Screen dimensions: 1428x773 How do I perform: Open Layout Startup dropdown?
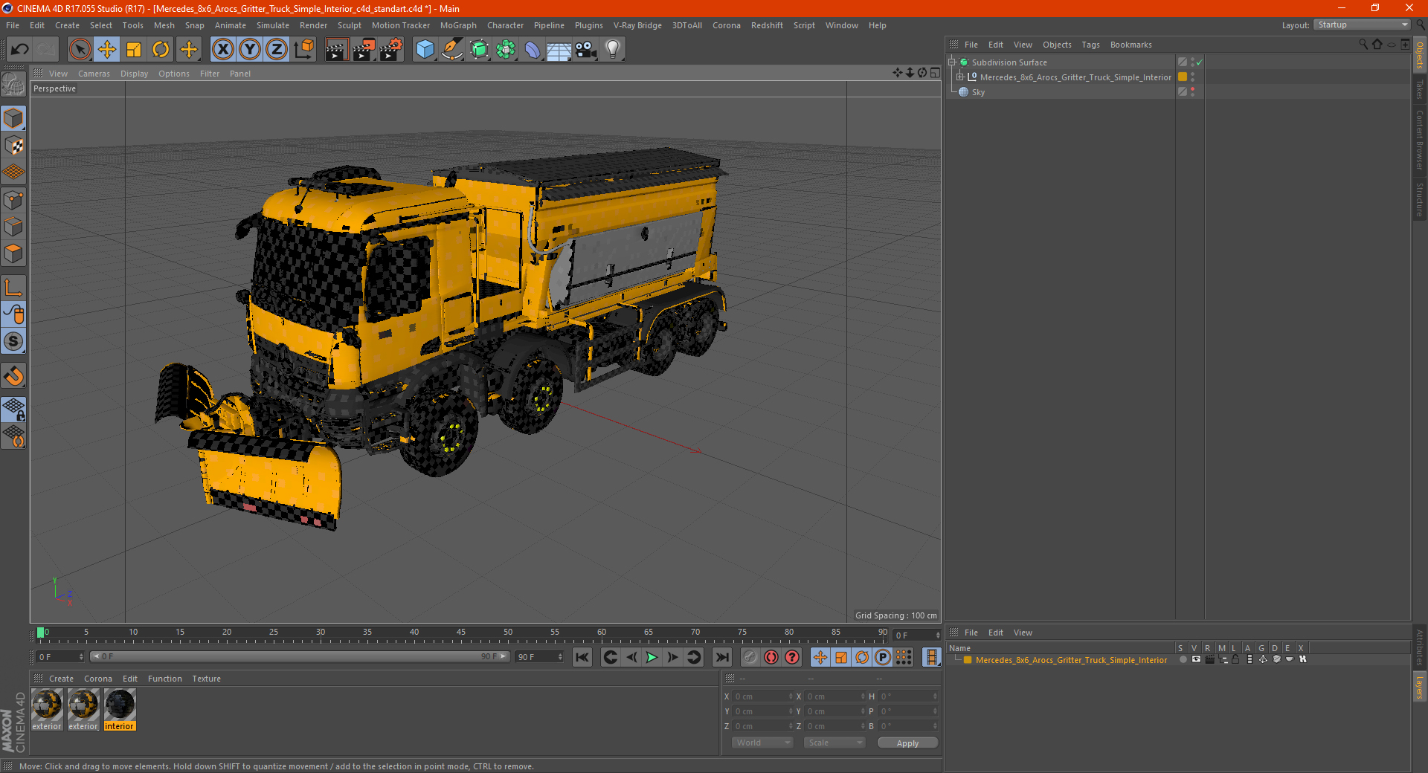point(1363,25)
